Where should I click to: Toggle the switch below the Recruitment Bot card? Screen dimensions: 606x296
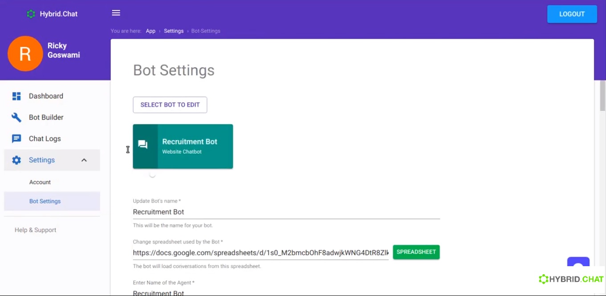point(152,174)
